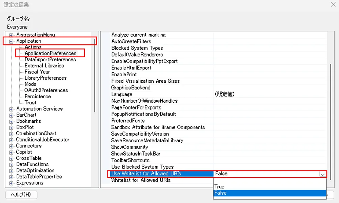
Task: Select OAuth2Preferences tree item
Action: (46, 90)
